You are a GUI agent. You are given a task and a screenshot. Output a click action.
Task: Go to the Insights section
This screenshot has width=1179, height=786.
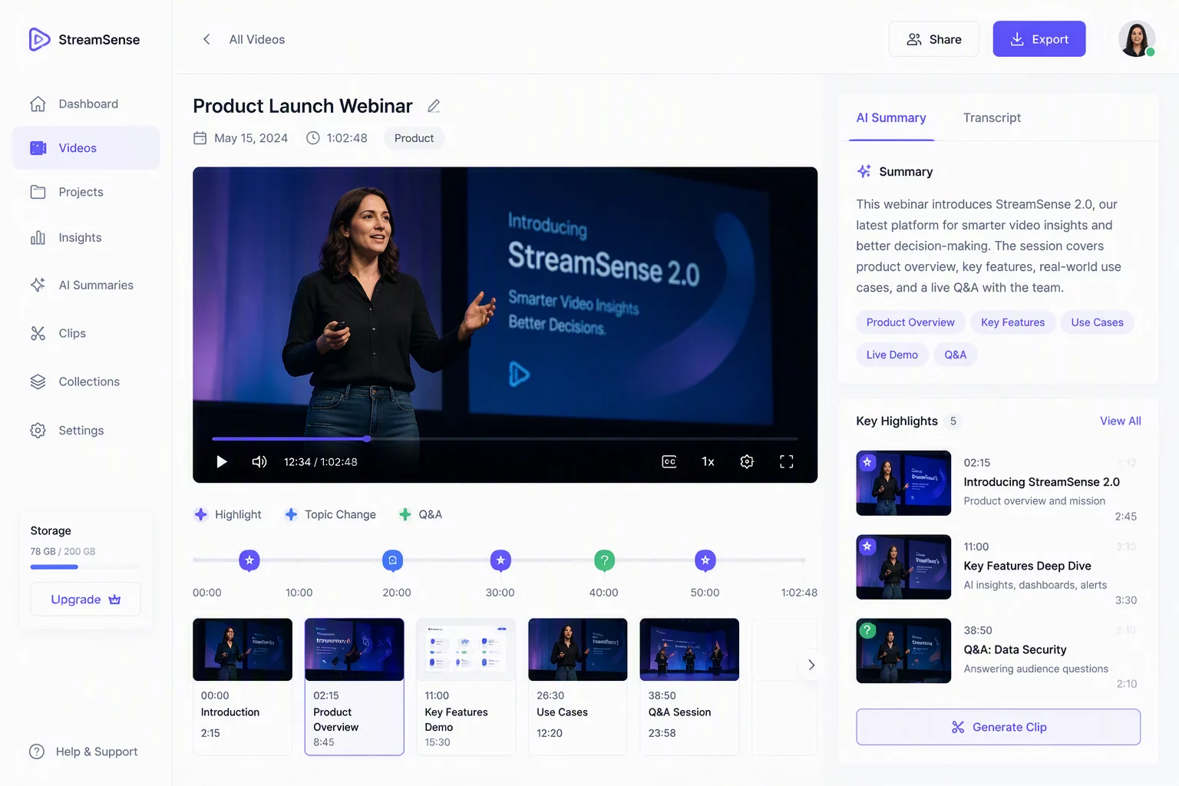86,237
